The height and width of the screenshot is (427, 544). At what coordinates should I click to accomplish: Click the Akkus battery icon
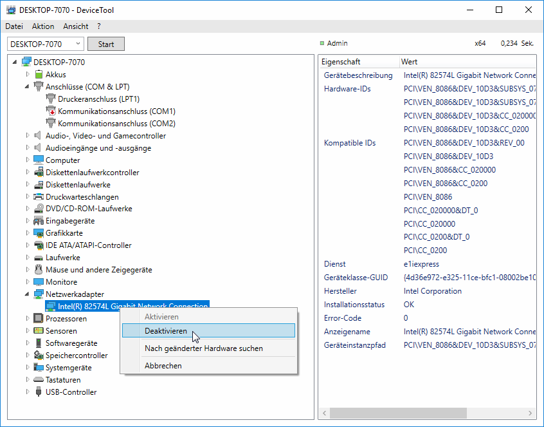(x=39, y=75)
